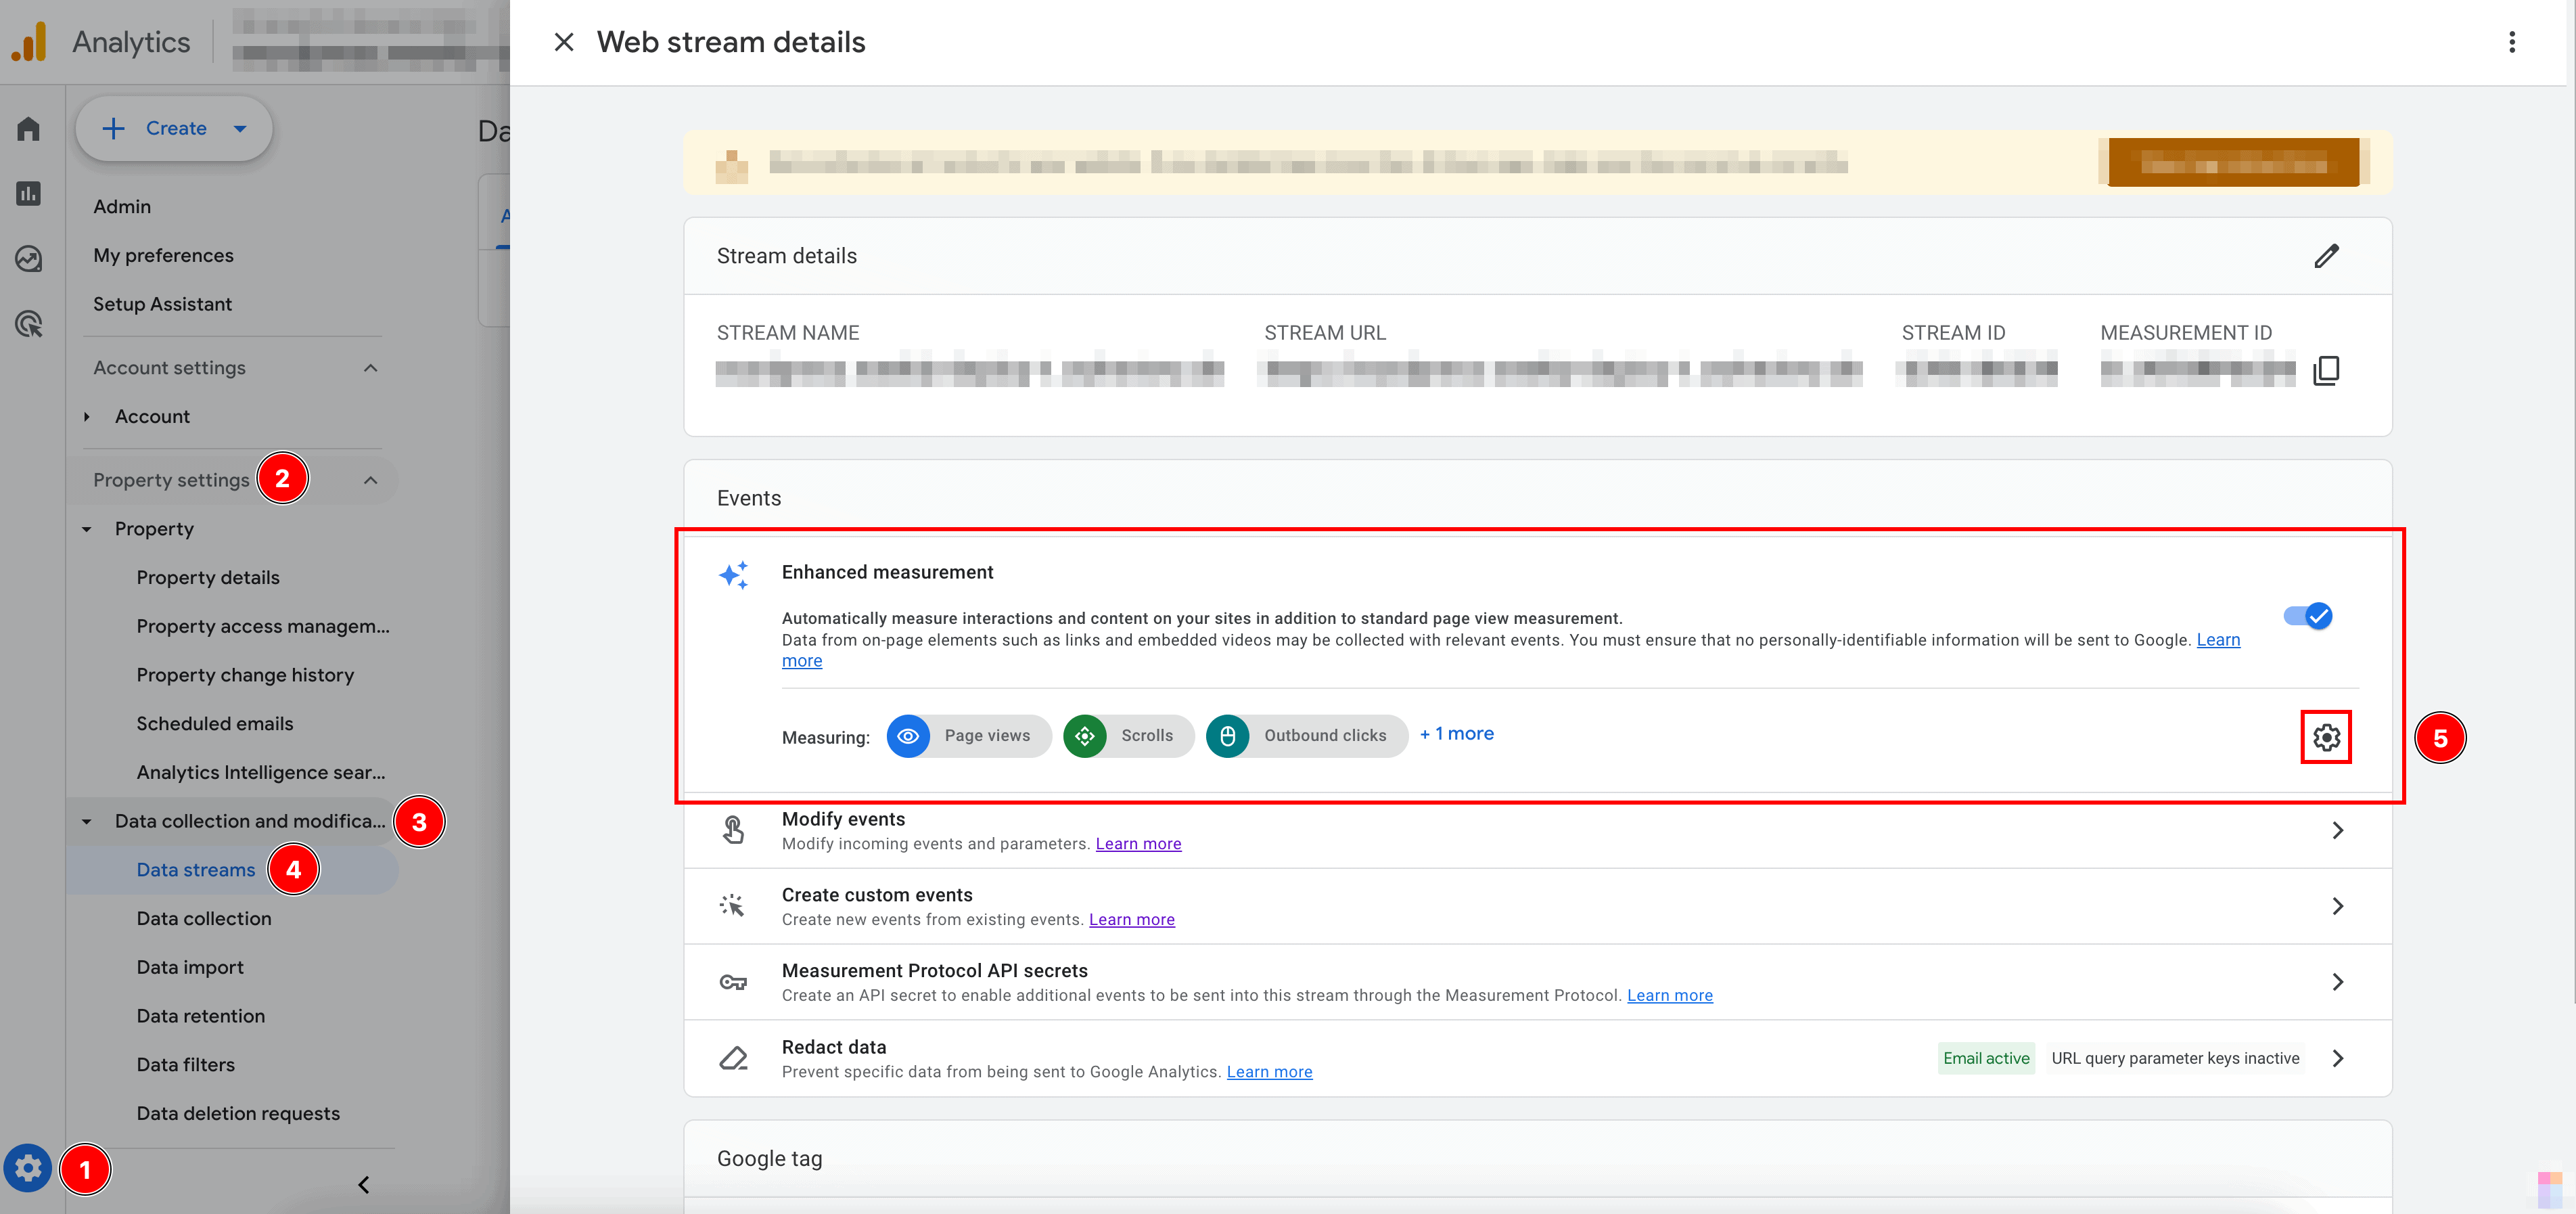The width and height of the screenshot is (2576, 1214).
Task: Click the Admin gear icon in bottom-left corner
Action: (28, 1168)
